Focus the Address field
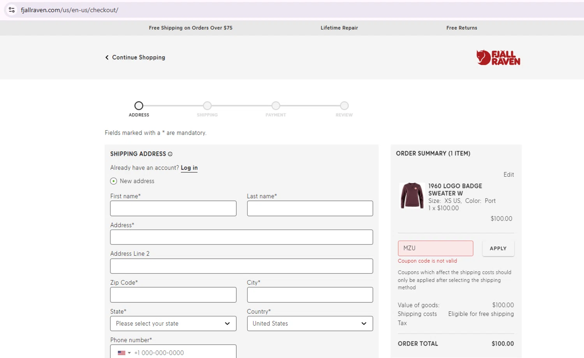 point(241,237)
